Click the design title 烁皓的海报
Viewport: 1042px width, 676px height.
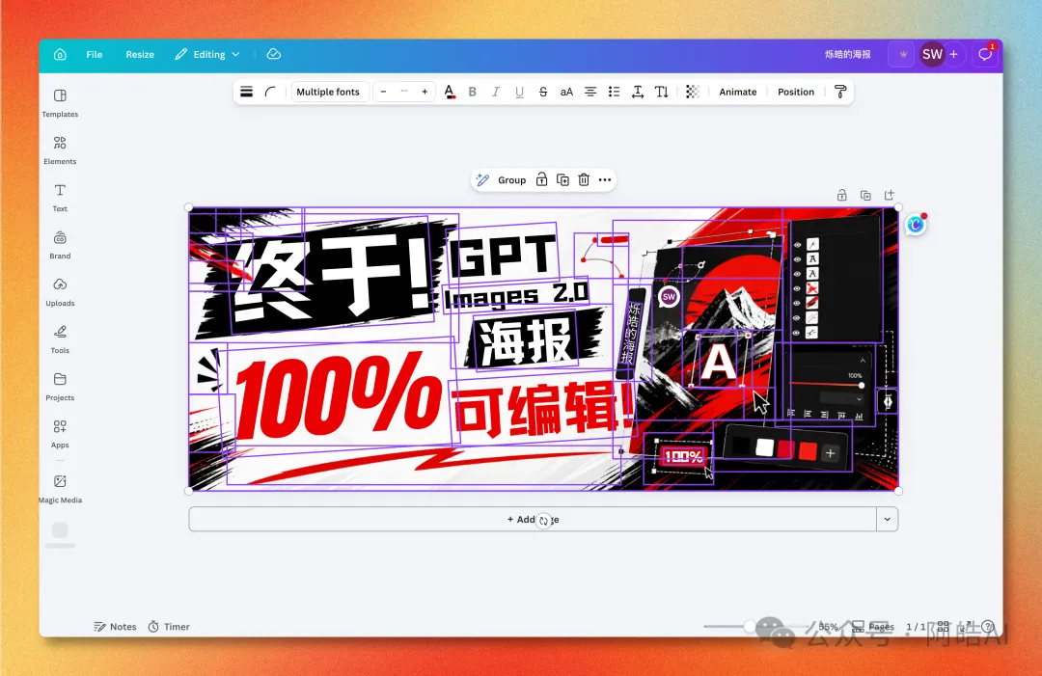click(847, 54)
